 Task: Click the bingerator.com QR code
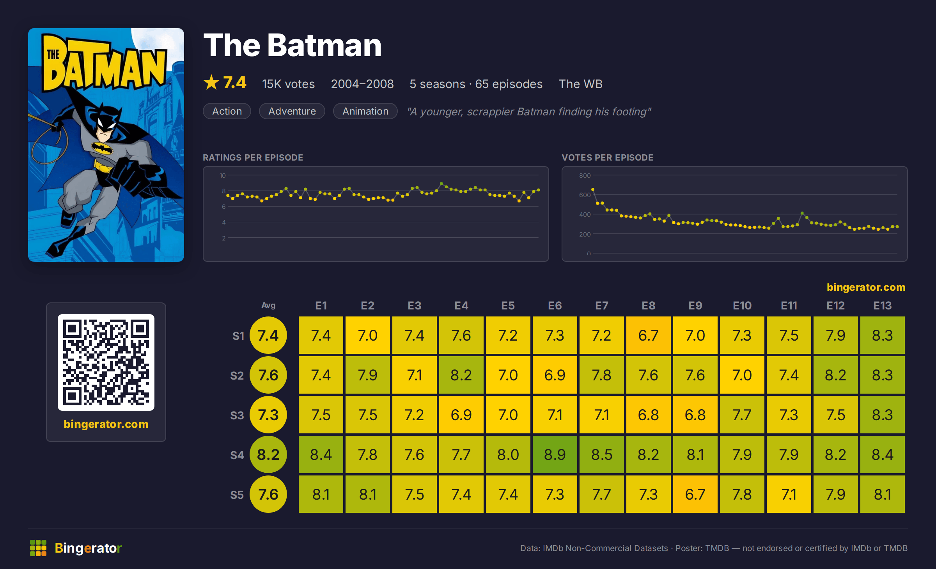[x=106, y=362]
